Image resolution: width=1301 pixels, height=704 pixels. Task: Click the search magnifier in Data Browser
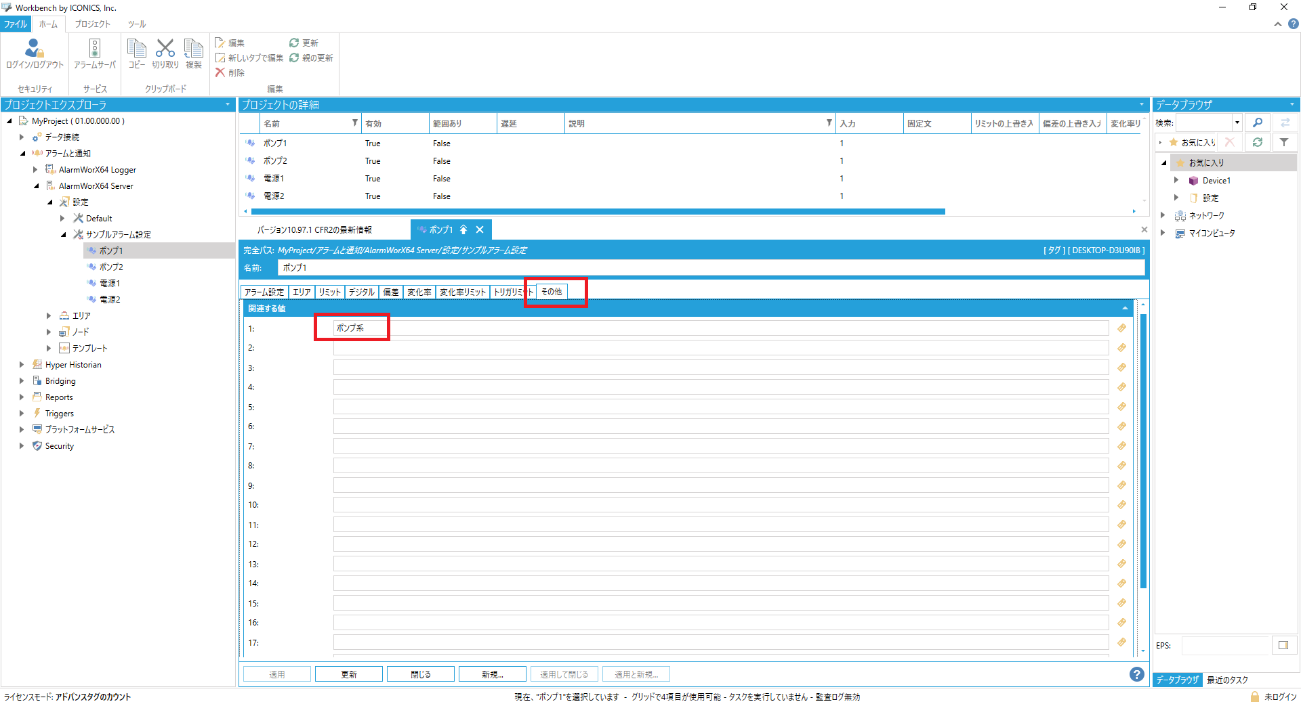click(1258, 123)
